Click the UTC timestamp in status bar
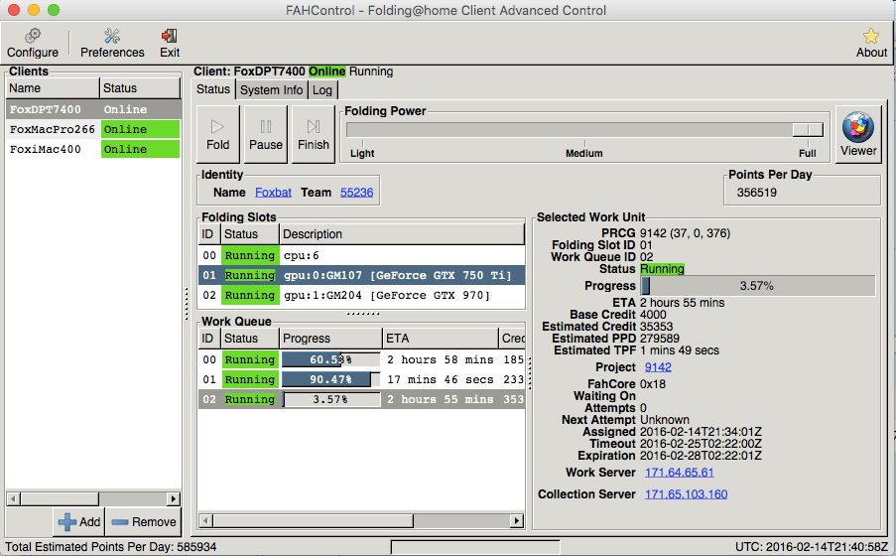This screenshot has height=556, width=896. pos(812,547)
